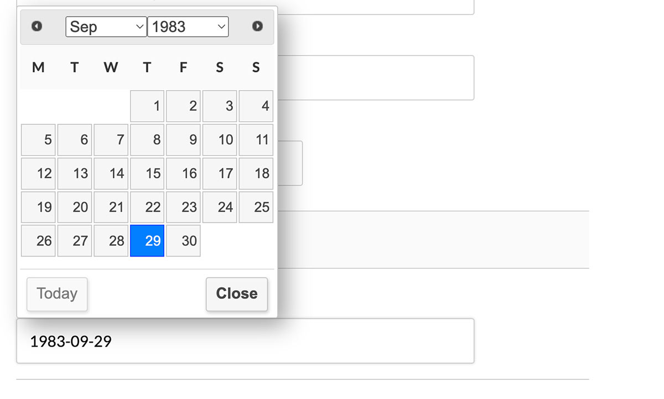The height and width of the screenshot is (399, 664).
Task: Select September 10 in the calendar
Action: tap(219, 140)
